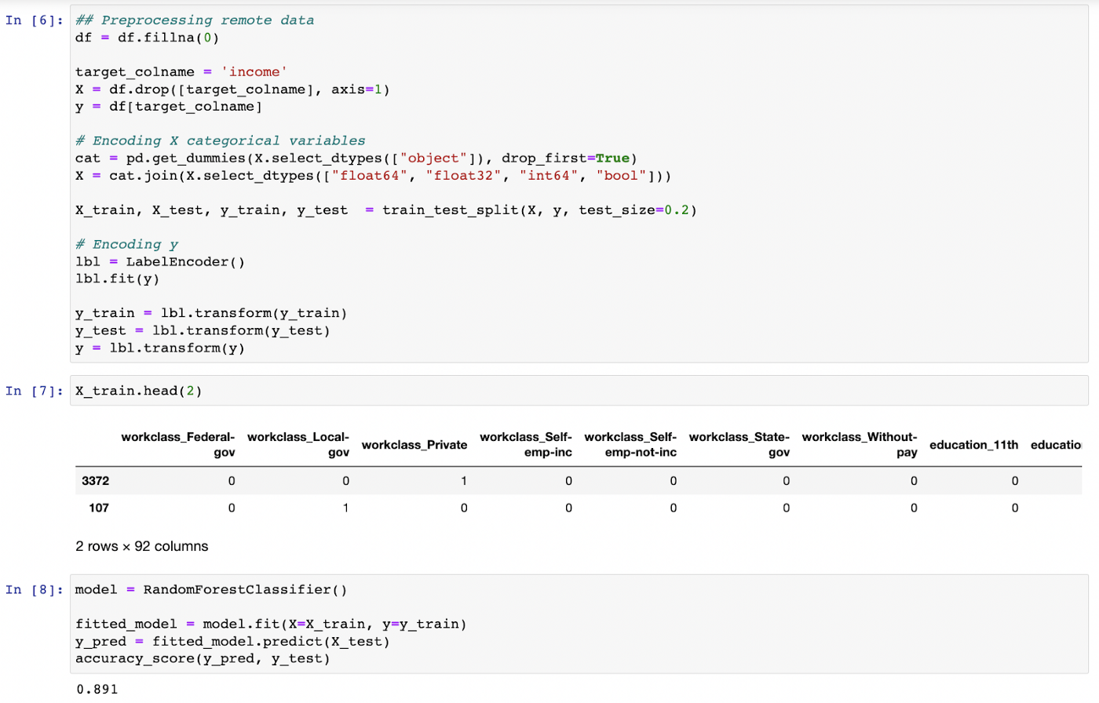The height and width of the screenshot is (703, 1099).
Task: Click the df.fillna(0) line
Action: tap(147, 38)
